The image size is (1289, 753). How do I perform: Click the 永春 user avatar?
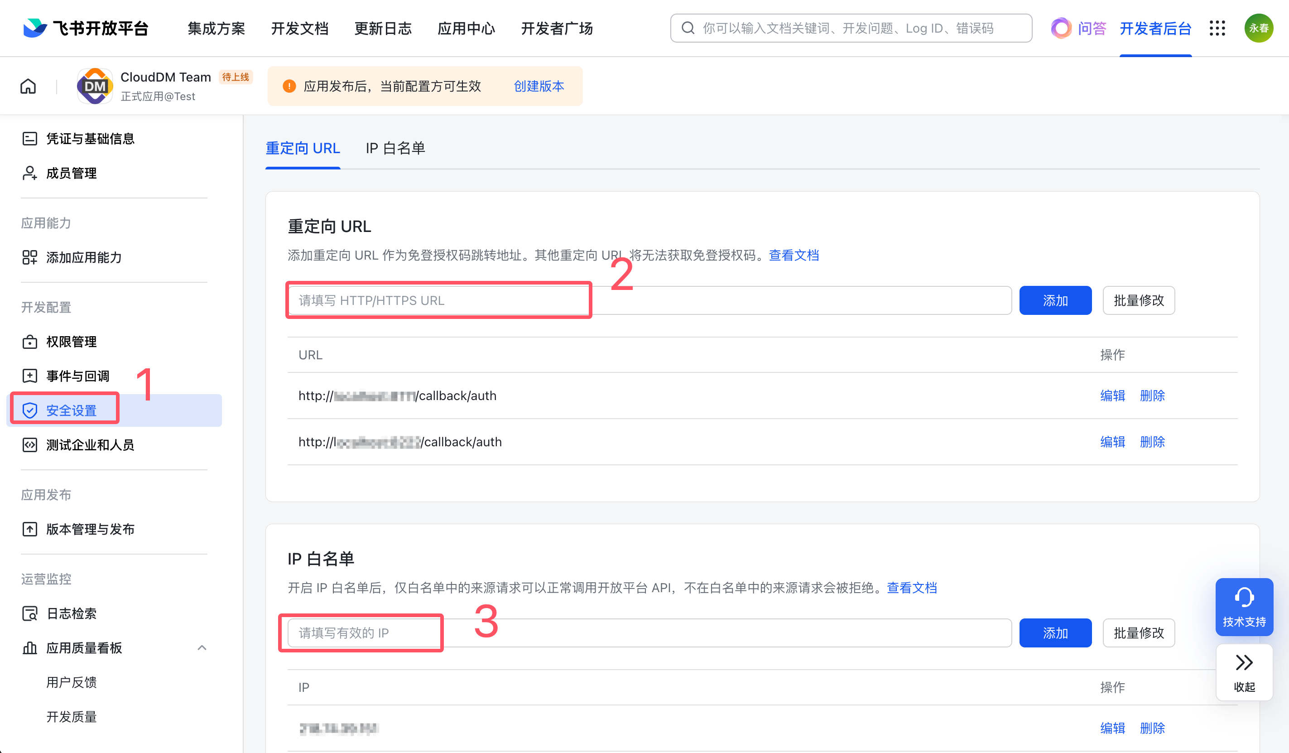tap(1258, 28)
